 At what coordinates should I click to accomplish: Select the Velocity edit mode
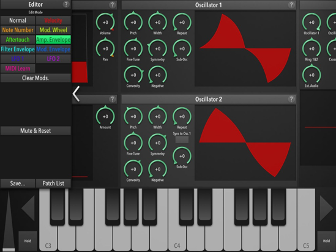(x=53, y=20)
